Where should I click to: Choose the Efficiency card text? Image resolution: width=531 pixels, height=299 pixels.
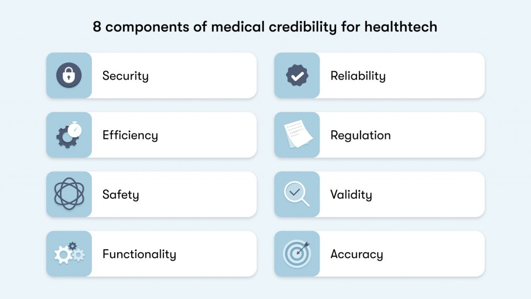(130, 135)
